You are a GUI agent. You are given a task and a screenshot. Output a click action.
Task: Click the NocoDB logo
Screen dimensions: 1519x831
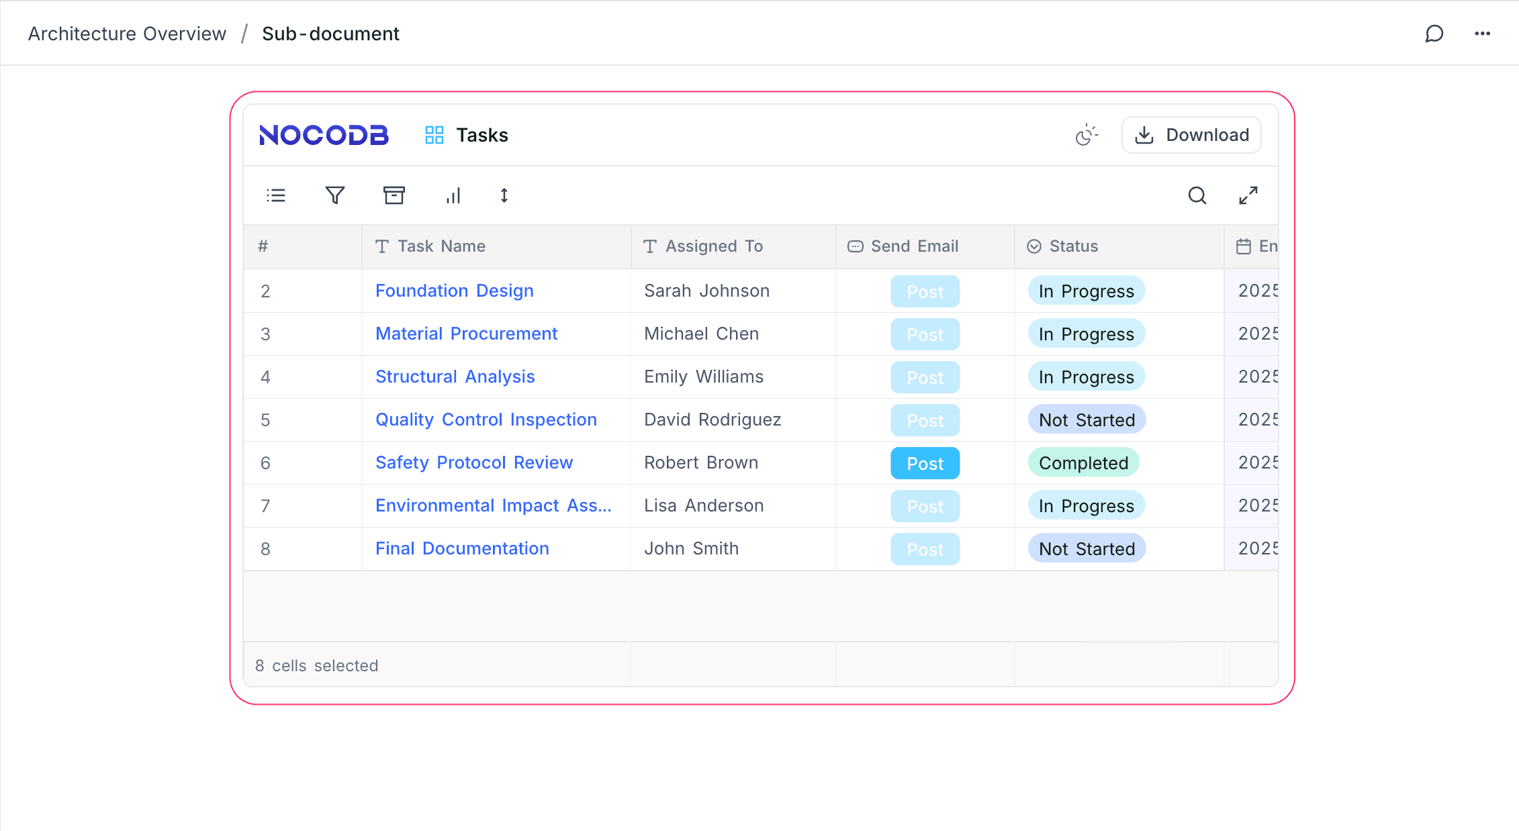[x=324, y=135]
